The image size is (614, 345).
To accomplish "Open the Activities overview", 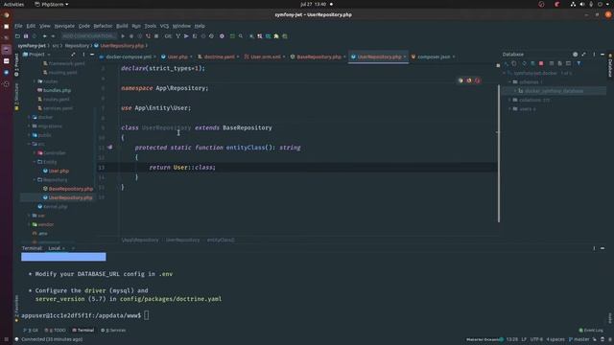I will [x=13, y=4].
